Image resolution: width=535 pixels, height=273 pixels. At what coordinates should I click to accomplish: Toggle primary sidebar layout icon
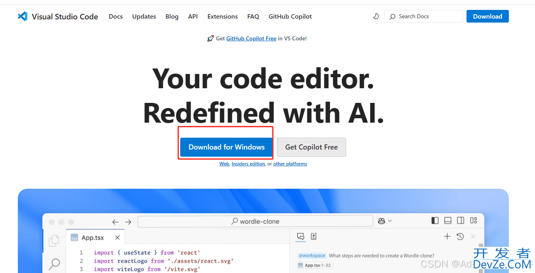pos(435,220)
